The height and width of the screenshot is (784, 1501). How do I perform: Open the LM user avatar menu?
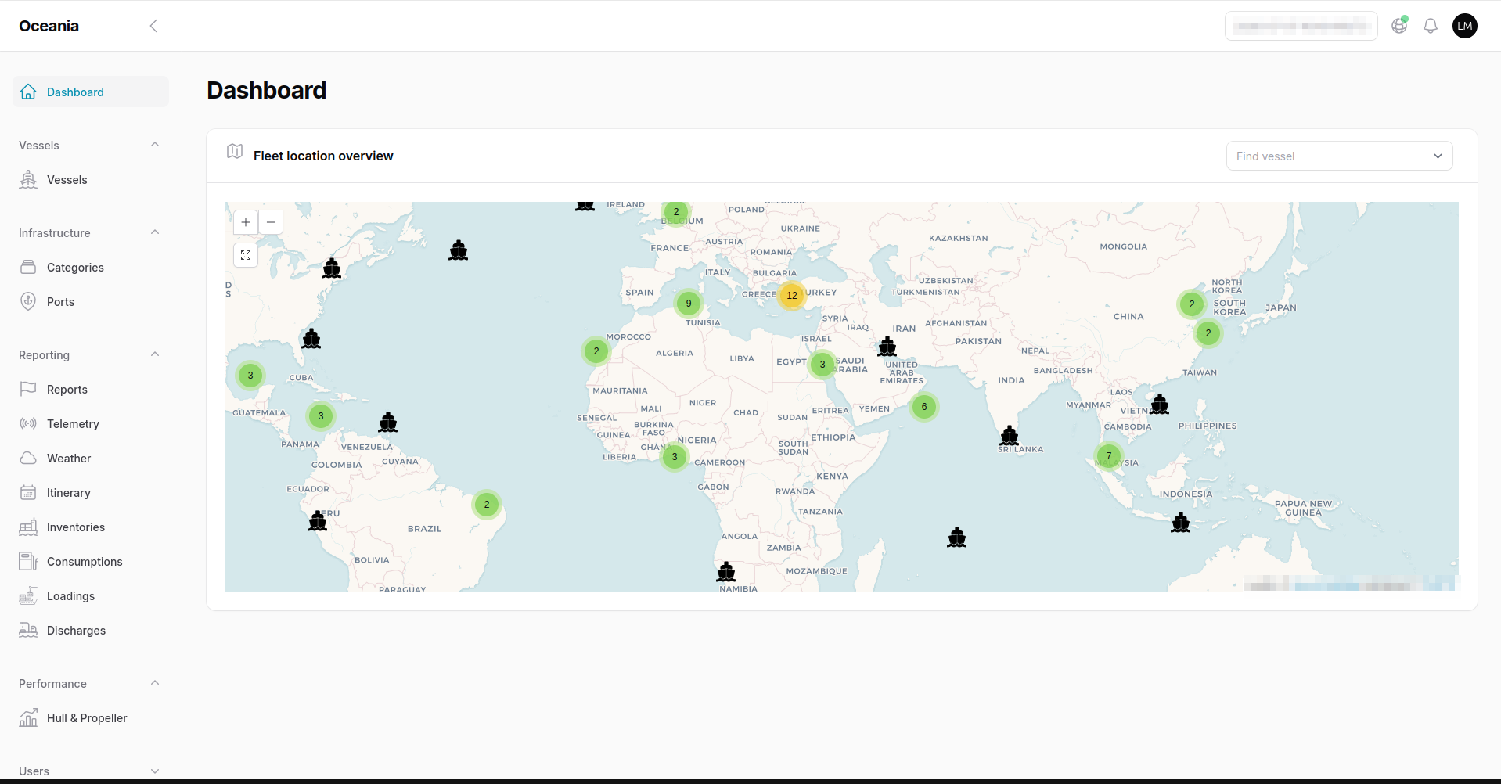[x=1465, y=26]
